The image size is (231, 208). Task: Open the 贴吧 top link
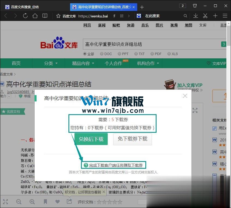click(x=116, y=25)
